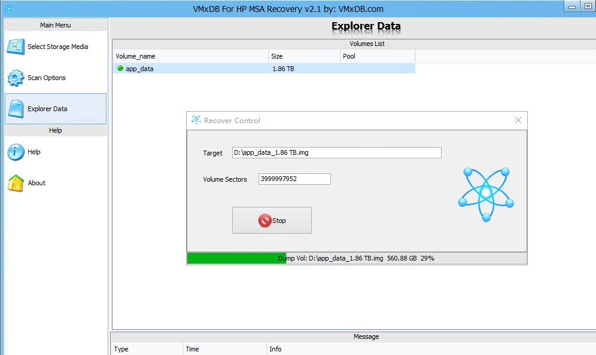The height and width of the screenshot is (355, 596).
Task: Minimize the VMxDB main window
Action: coord(571,7)
